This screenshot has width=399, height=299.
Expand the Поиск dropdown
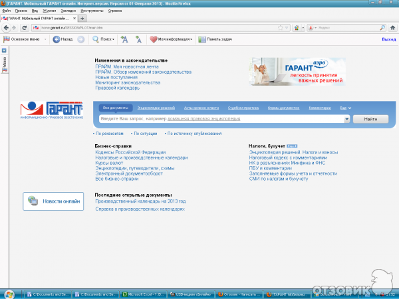click(x=113, y=39)
